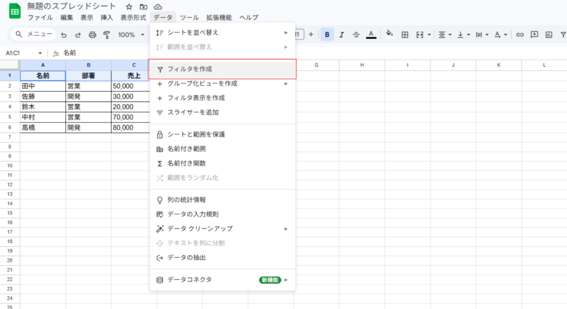Toggle italic formatting button
The height and width of the screenshot is (309, 567).
tap(341, 35)
